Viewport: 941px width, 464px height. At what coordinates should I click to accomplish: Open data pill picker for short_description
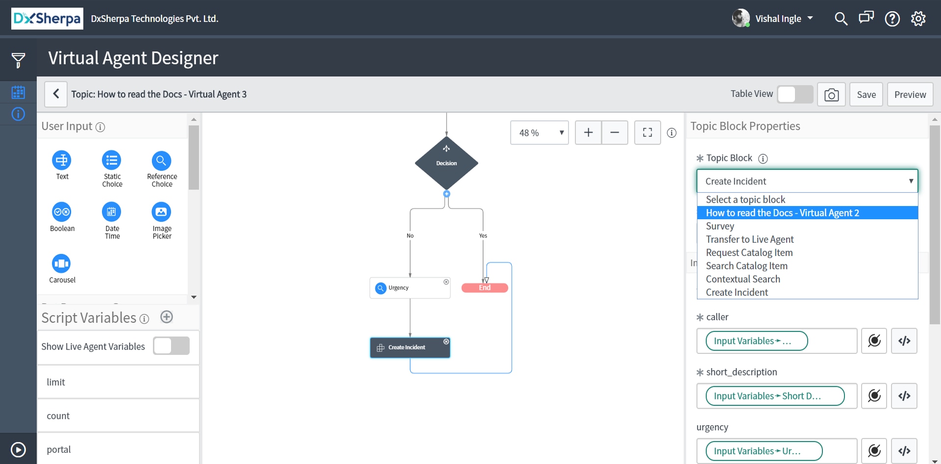coord(874,395)
